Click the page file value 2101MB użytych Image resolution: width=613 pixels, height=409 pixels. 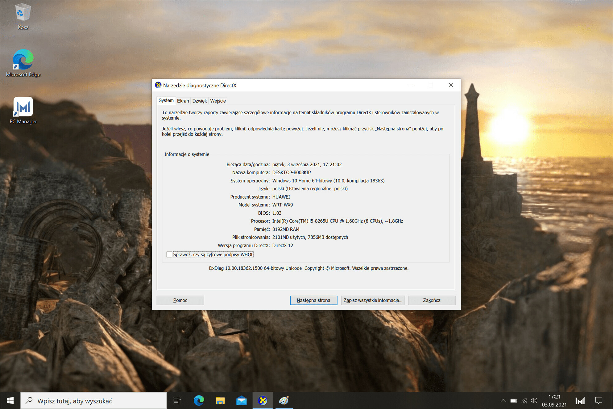point(310,237)
